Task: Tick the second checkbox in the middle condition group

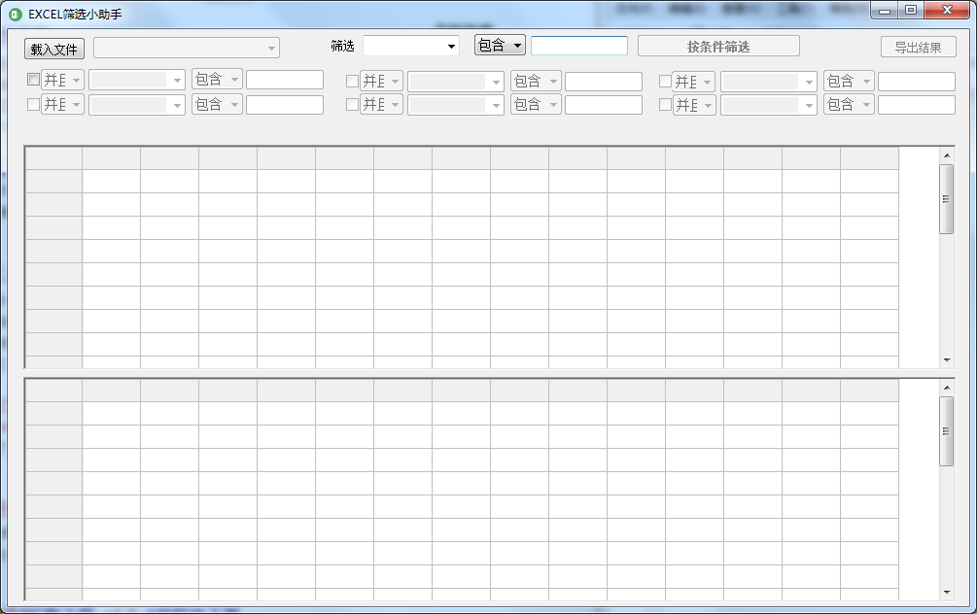Action: 352,105
